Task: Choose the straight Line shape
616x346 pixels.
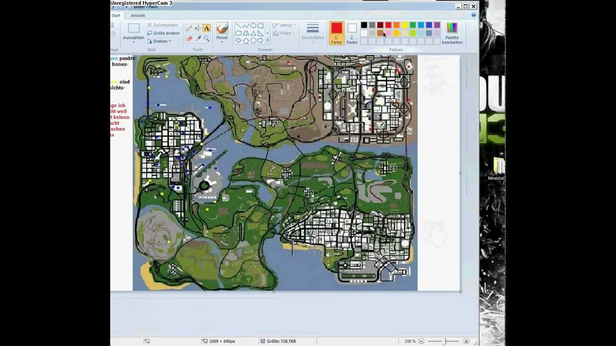Action: pyautogui.click(x=238, y=25)
